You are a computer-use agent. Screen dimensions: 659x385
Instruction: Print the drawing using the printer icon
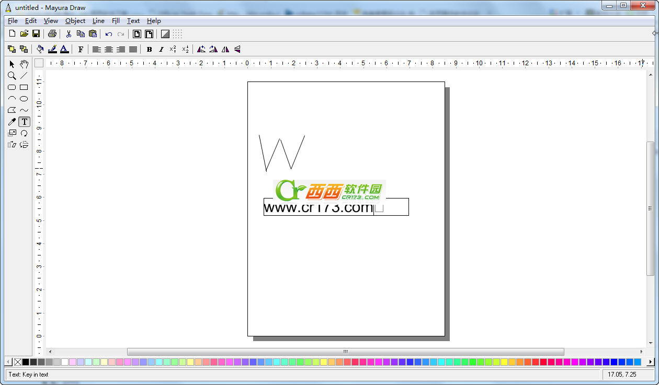tap(52, 34)
